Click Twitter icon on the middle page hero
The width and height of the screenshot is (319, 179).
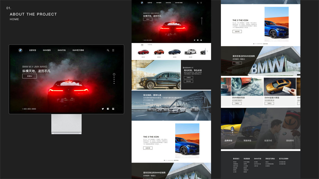point(195,40)
